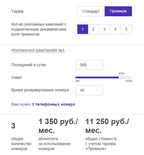This screenshot has height=155, width=144.
Task: Click the 1 350 руб./мес. subscription fee
Action: (x=58, y=126)
